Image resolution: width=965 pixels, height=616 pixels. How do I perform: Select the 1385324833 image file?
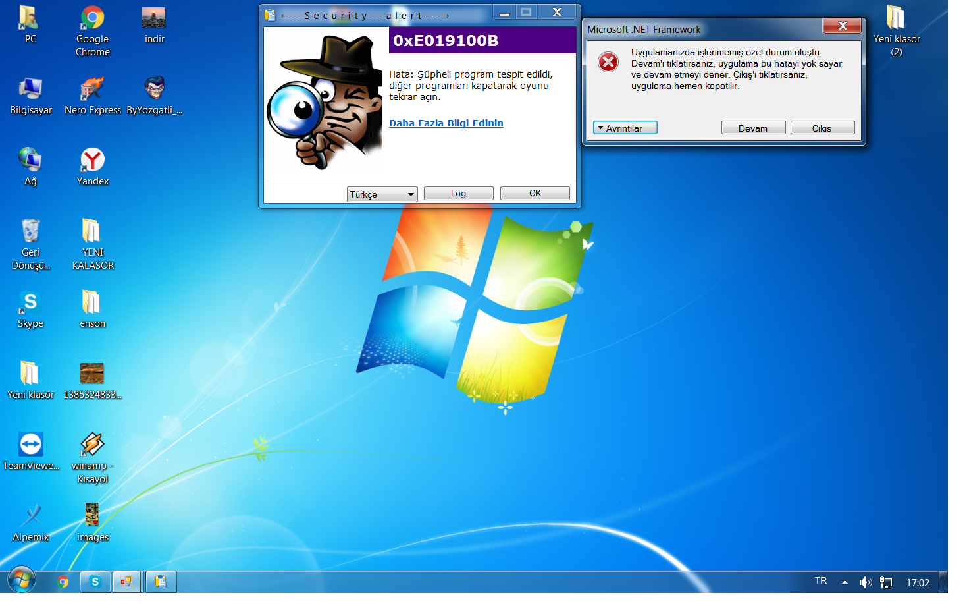(92, 380)
